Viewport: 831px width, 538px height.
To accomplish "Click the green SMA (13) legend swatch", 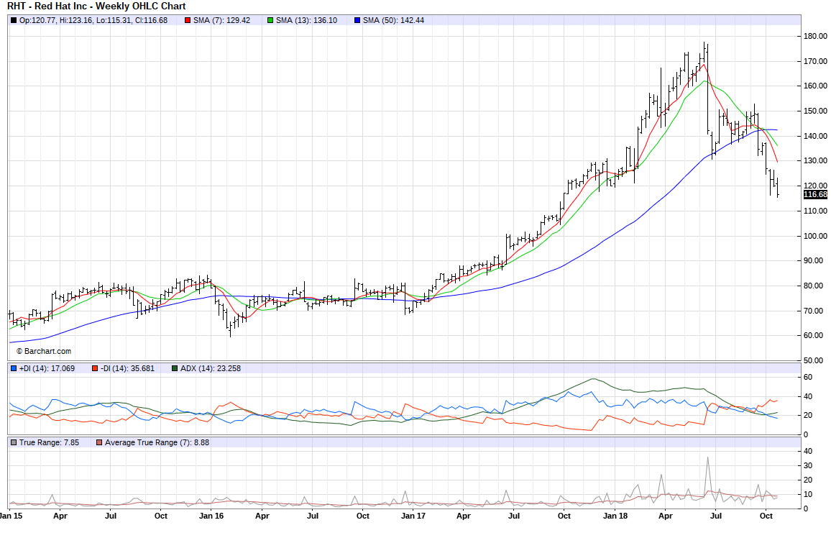I will point(270,21).
